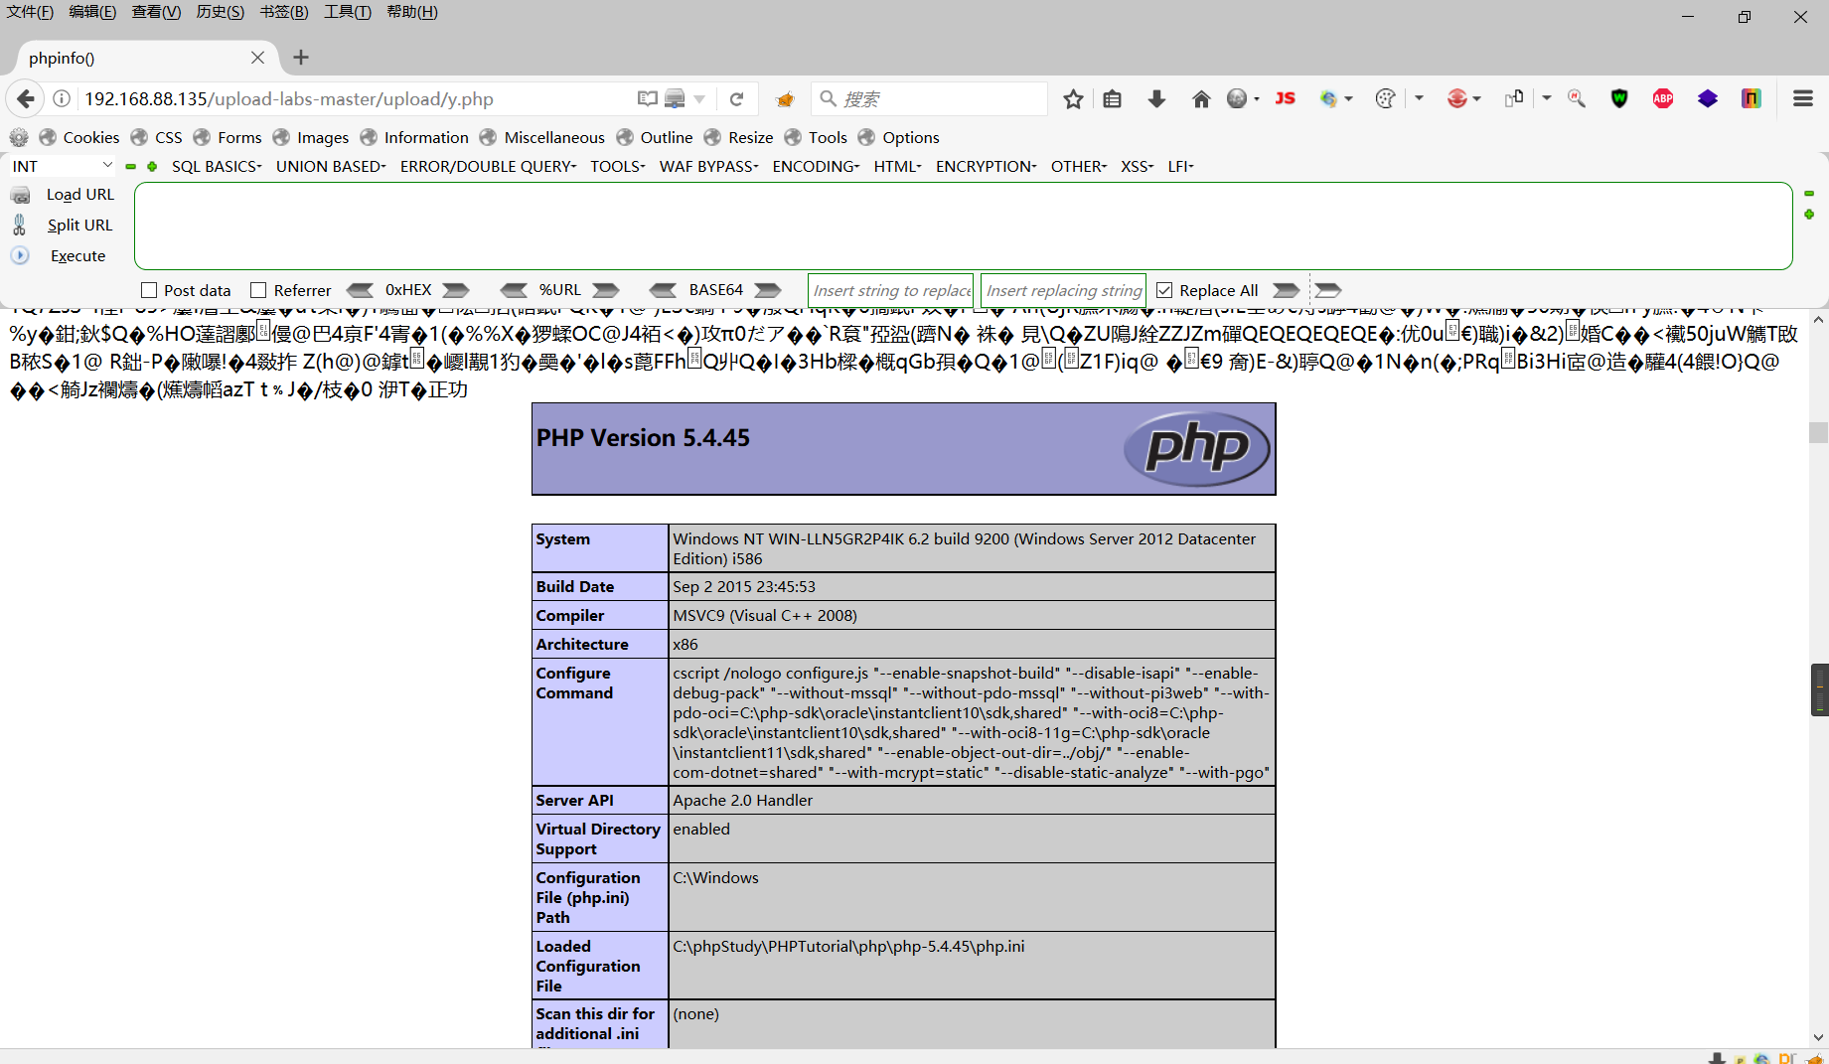Viewport: 1829px width, 1064px height.
Task: Click the Load URL icon
Action: tap(20, 195)
